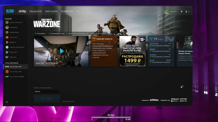Go to the НОВОСТИ tab
This screenshot has height=122, width=218.
pos(67,11)
